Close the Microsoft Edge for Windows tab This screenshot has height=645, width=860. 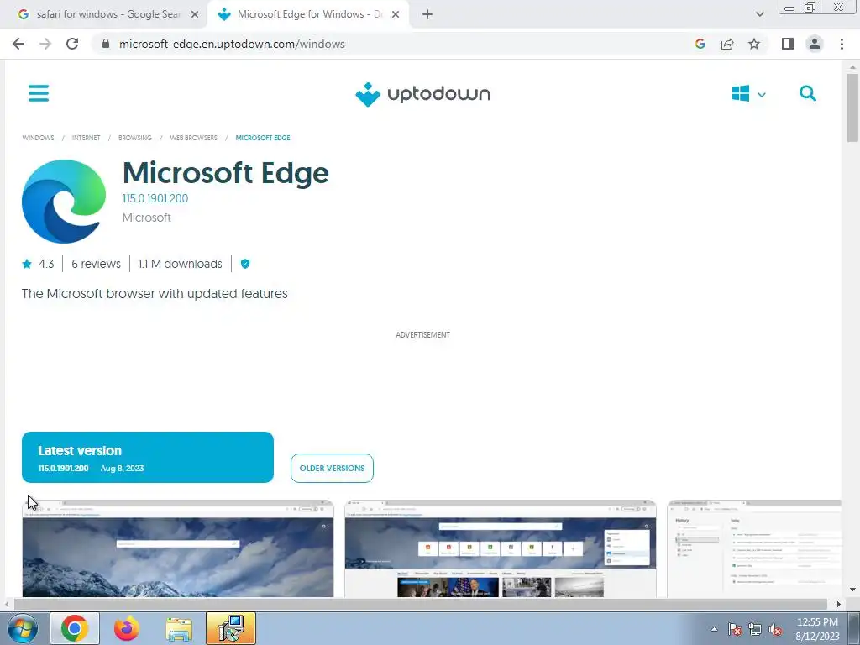pos(396,15)
